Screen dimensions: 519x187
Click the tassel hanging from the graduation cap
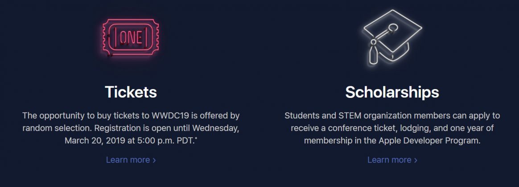tap(374, 54)
